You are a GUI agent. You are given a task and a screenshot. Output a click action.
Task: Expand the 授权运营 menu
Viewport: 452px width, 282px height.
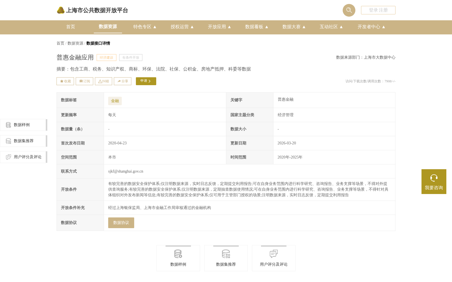[x=182, y=27]
